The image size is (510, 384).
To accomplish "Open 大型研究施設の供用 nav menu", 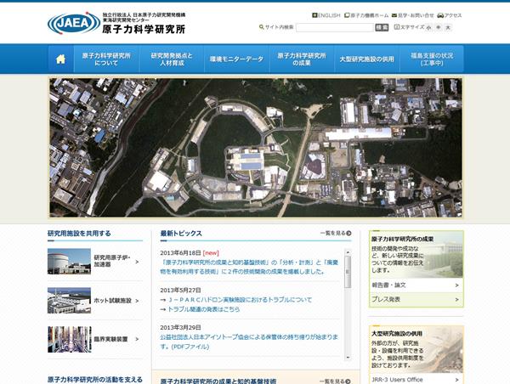I will point(367,59).
